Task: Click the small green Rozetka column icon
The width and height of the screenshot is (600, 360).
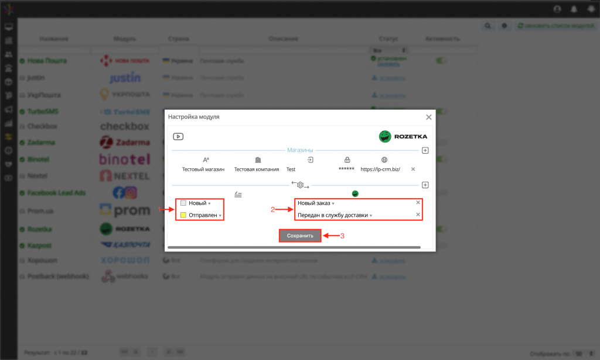Action: 355,194
